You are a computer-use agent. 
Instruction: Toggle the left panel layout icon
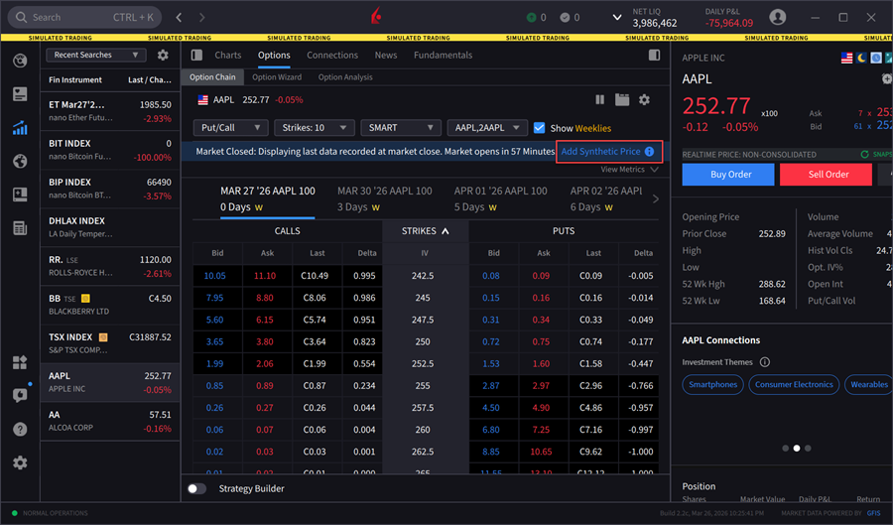[196, 56]
